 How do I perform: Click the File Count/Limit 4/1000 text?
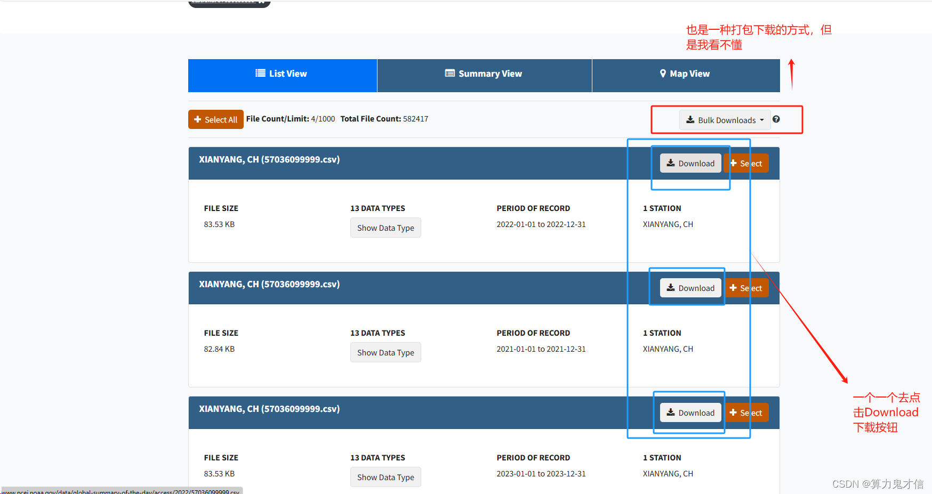point(323,119)
